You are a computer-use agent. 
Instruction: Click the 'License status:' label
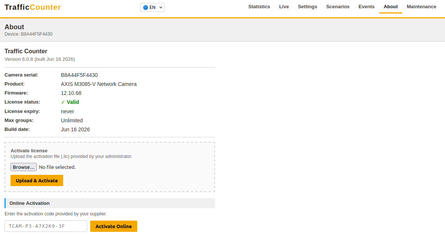click(x=22, y=102)
